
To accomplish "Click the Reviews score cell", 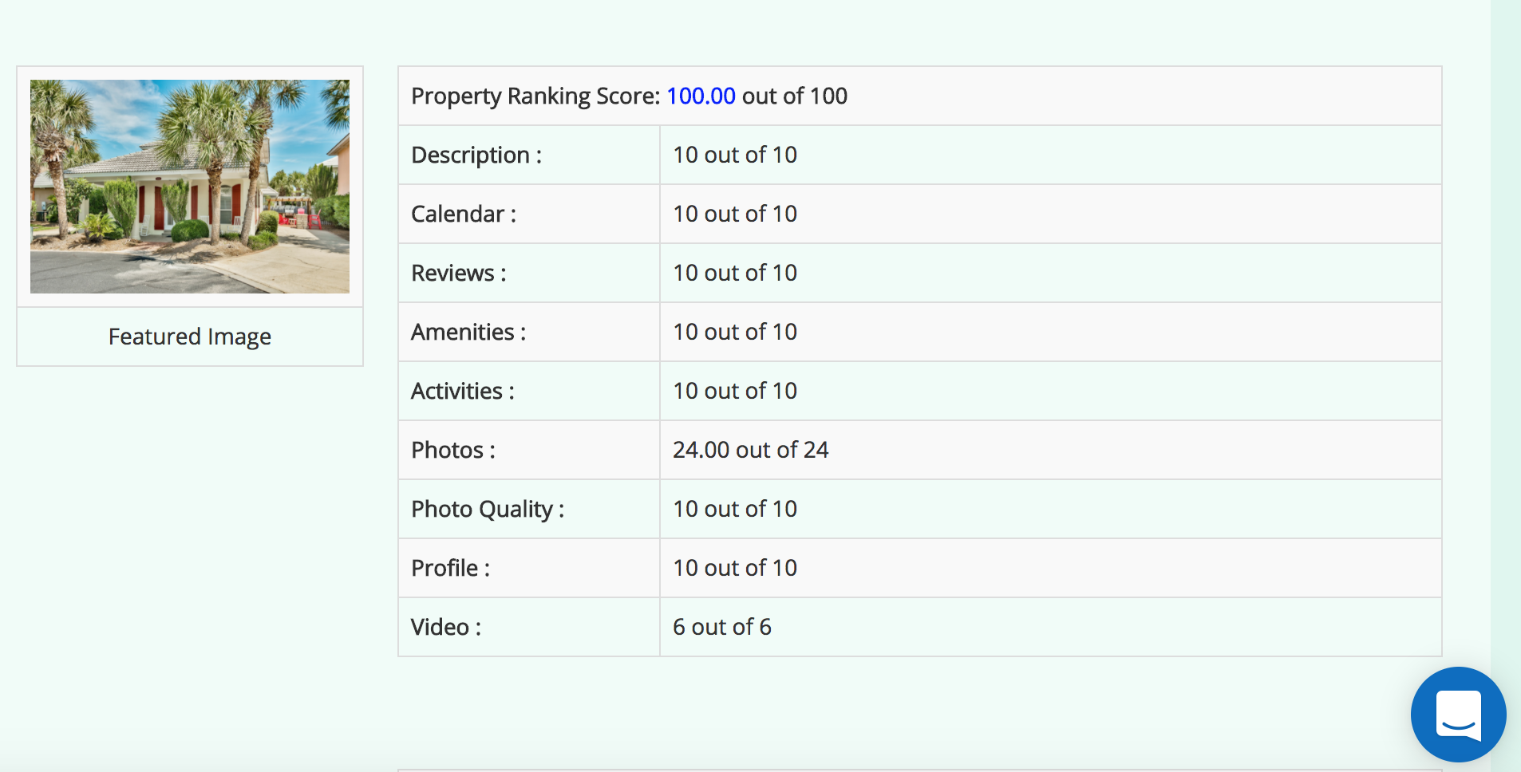I will (x=733, y=273).
